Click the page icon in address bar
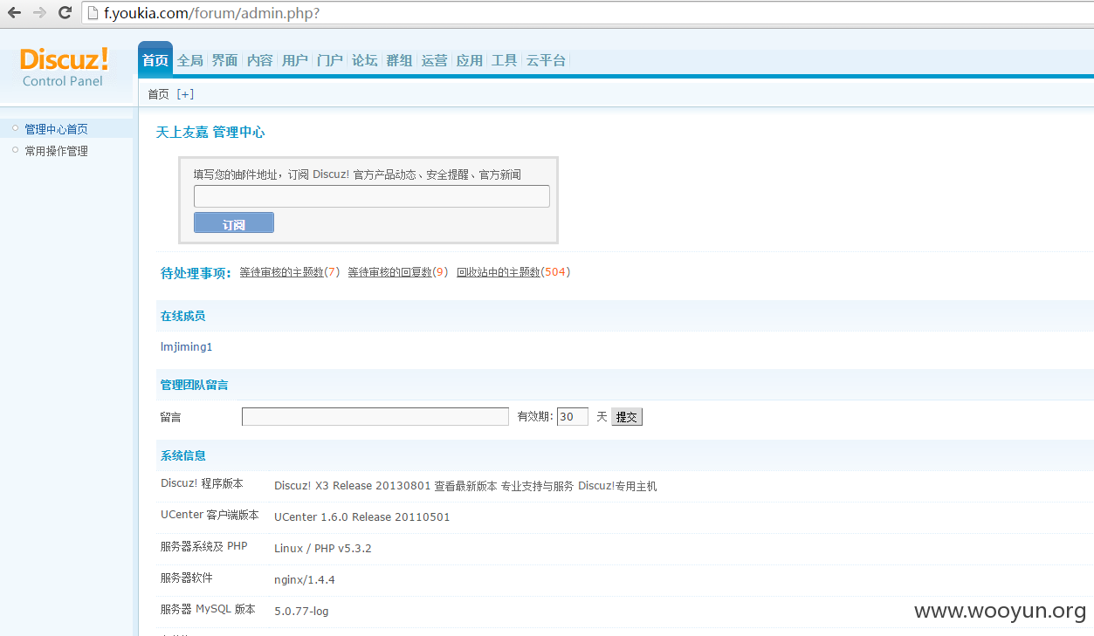 click(x=93, y=13)
